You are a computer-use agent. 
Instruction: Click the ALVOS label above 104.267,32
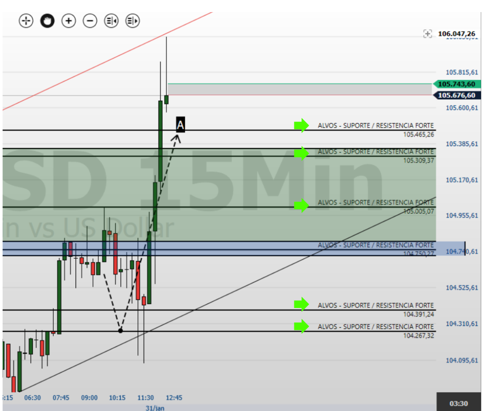click(x=376, y=326)
